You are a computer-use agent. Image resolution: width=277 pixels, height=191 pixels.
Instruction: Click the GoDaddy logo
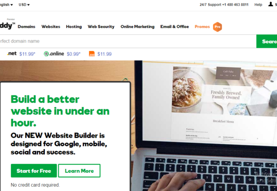[8, 26]
